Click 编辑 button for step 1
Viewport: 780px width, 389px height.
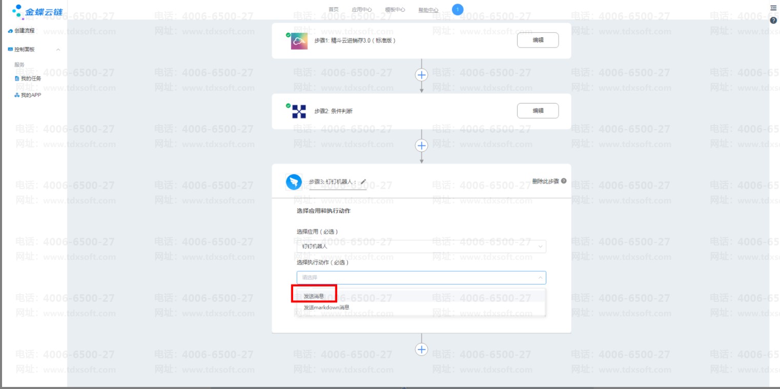(538, 40)
